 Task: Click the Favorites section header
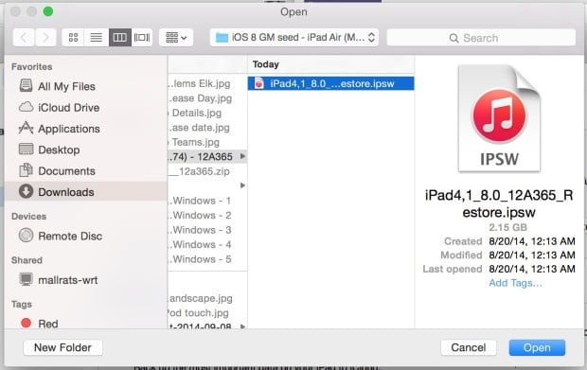coord(32,66)
